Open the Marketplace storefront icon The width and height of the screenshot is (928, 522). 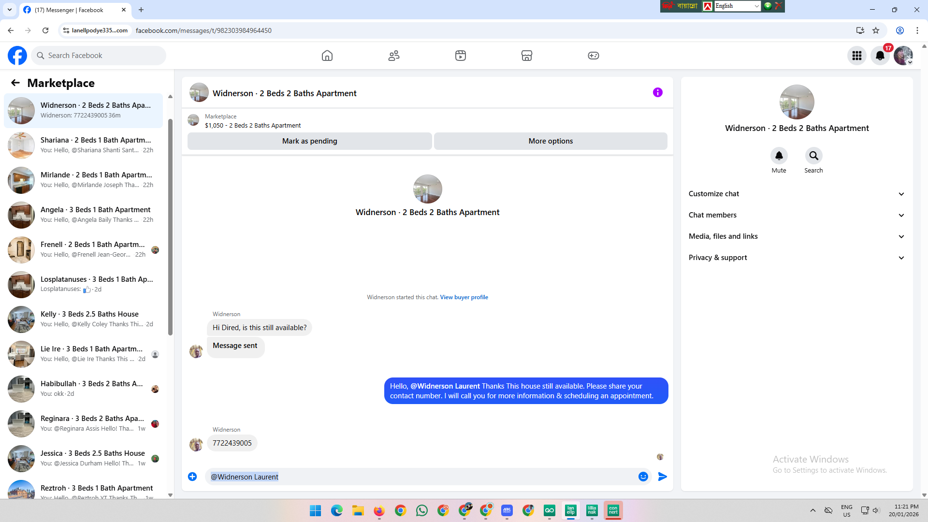click(527, 56)
